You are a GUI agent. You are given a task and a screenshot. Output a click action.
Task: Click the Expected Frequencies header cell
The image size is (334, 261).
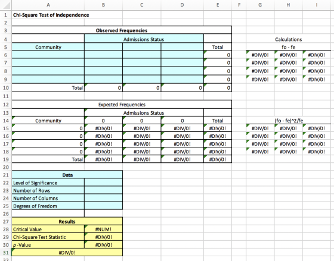pos(122,104)
